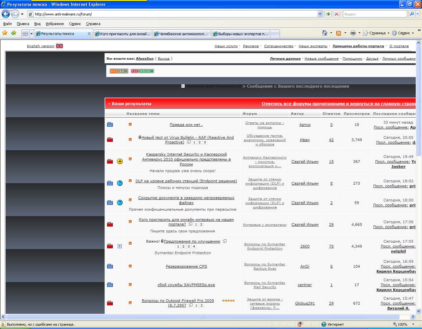Open the Quick Tabs grid view
422x329 pixels.
click(x=25, y=34)
